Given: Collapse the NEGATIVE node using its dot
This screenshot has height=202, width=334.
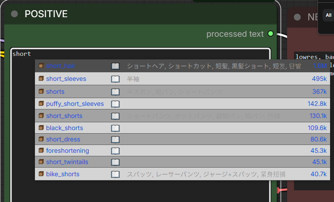Looking at the screenshot, I should point(297,17).
